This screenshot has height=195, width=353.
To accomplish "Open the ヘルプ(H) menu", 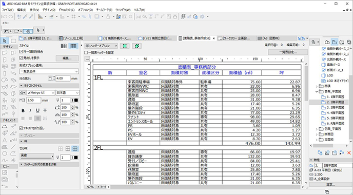I will [x=140, y=10].
